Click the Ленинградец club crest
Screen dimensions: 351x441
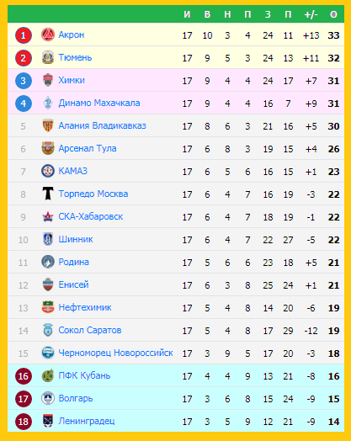click(x=48, y=421)
